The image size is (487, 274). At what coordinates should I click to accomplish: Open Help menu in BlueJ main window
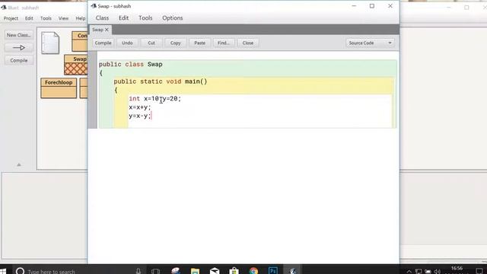[x=81, y=18]
